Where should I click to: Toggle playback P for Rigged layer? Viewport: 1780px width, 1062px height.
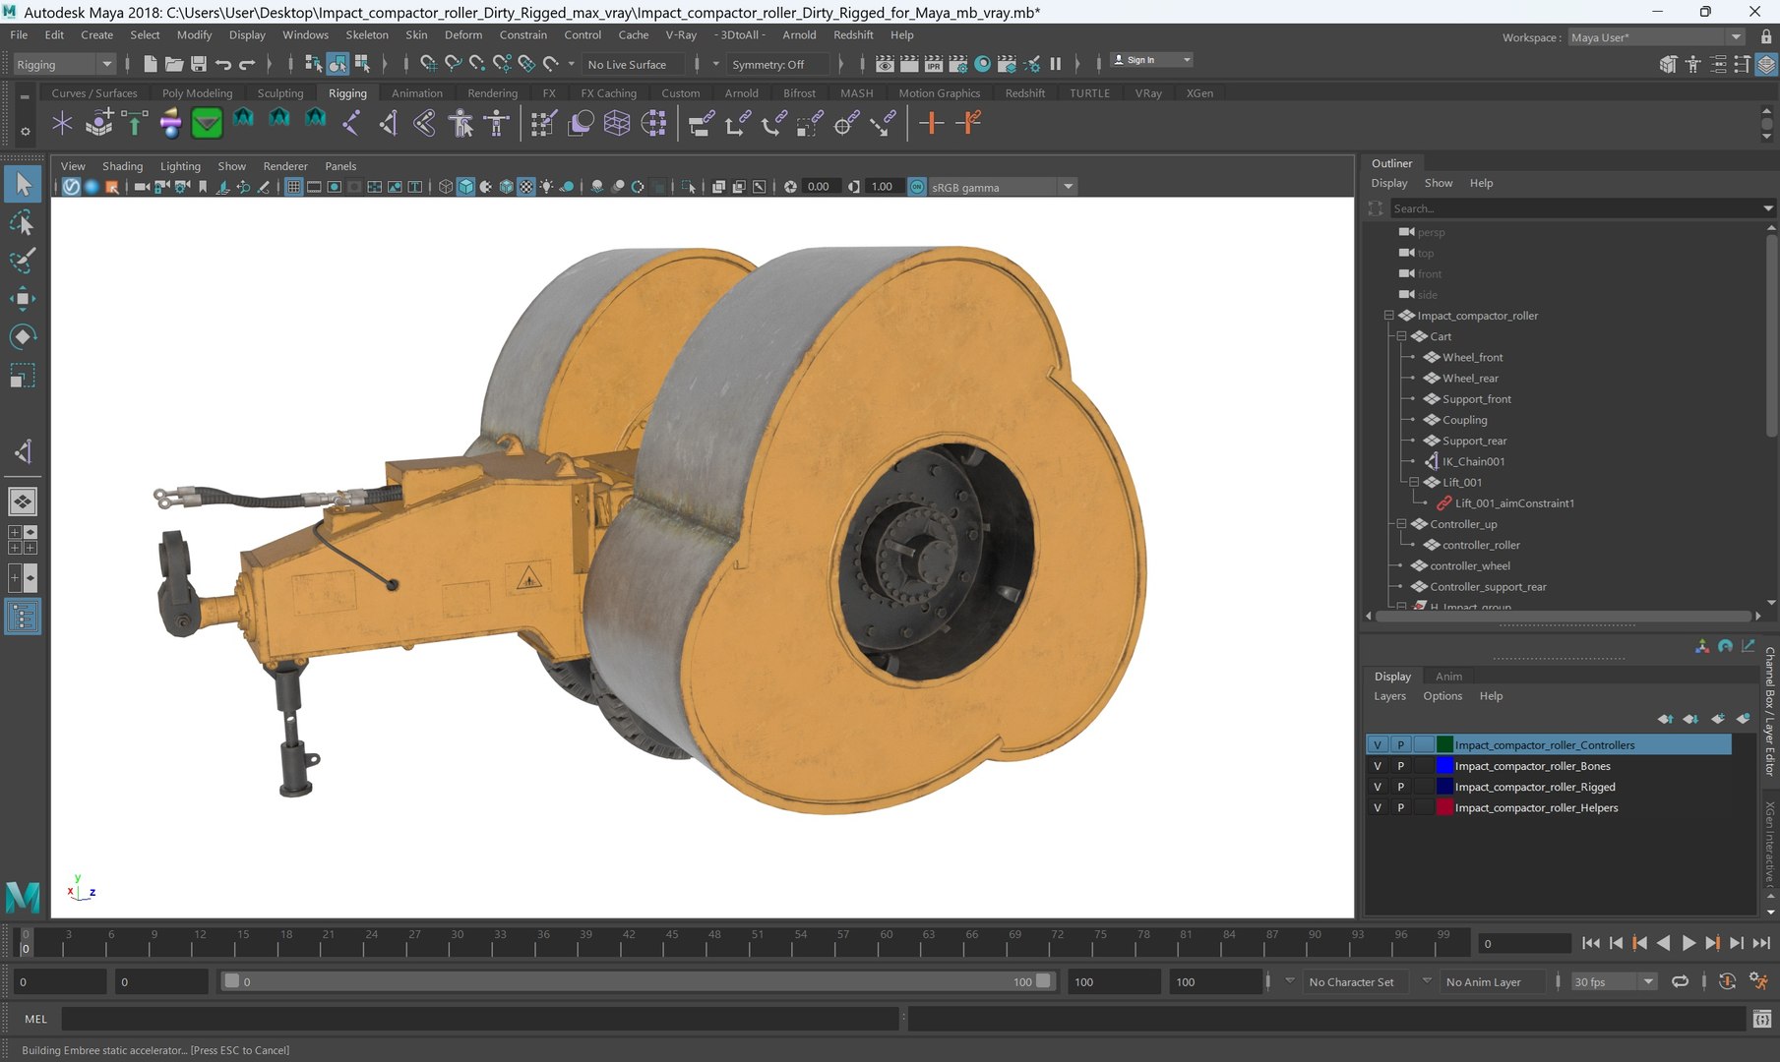tap(1400, 787)
